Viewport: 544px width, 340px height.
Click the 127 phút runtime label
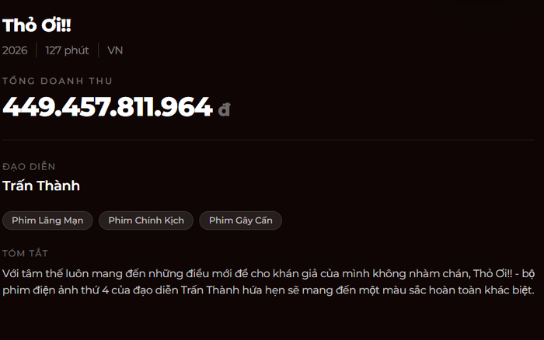pos(67,50)
